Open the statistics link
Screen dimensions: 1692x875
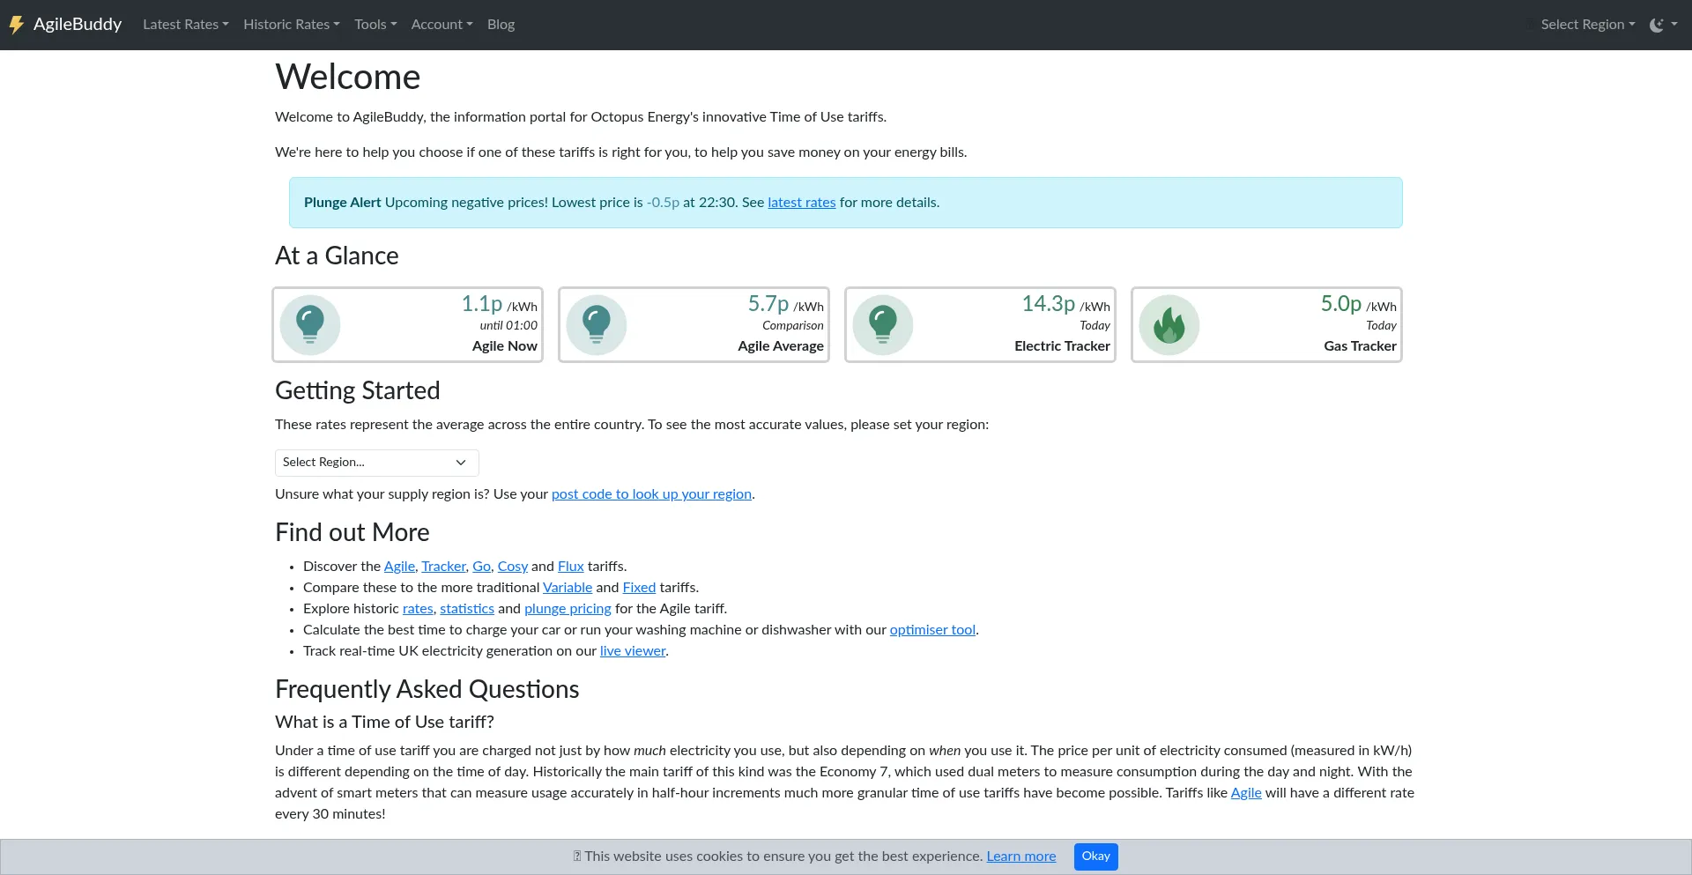point(467,609)
